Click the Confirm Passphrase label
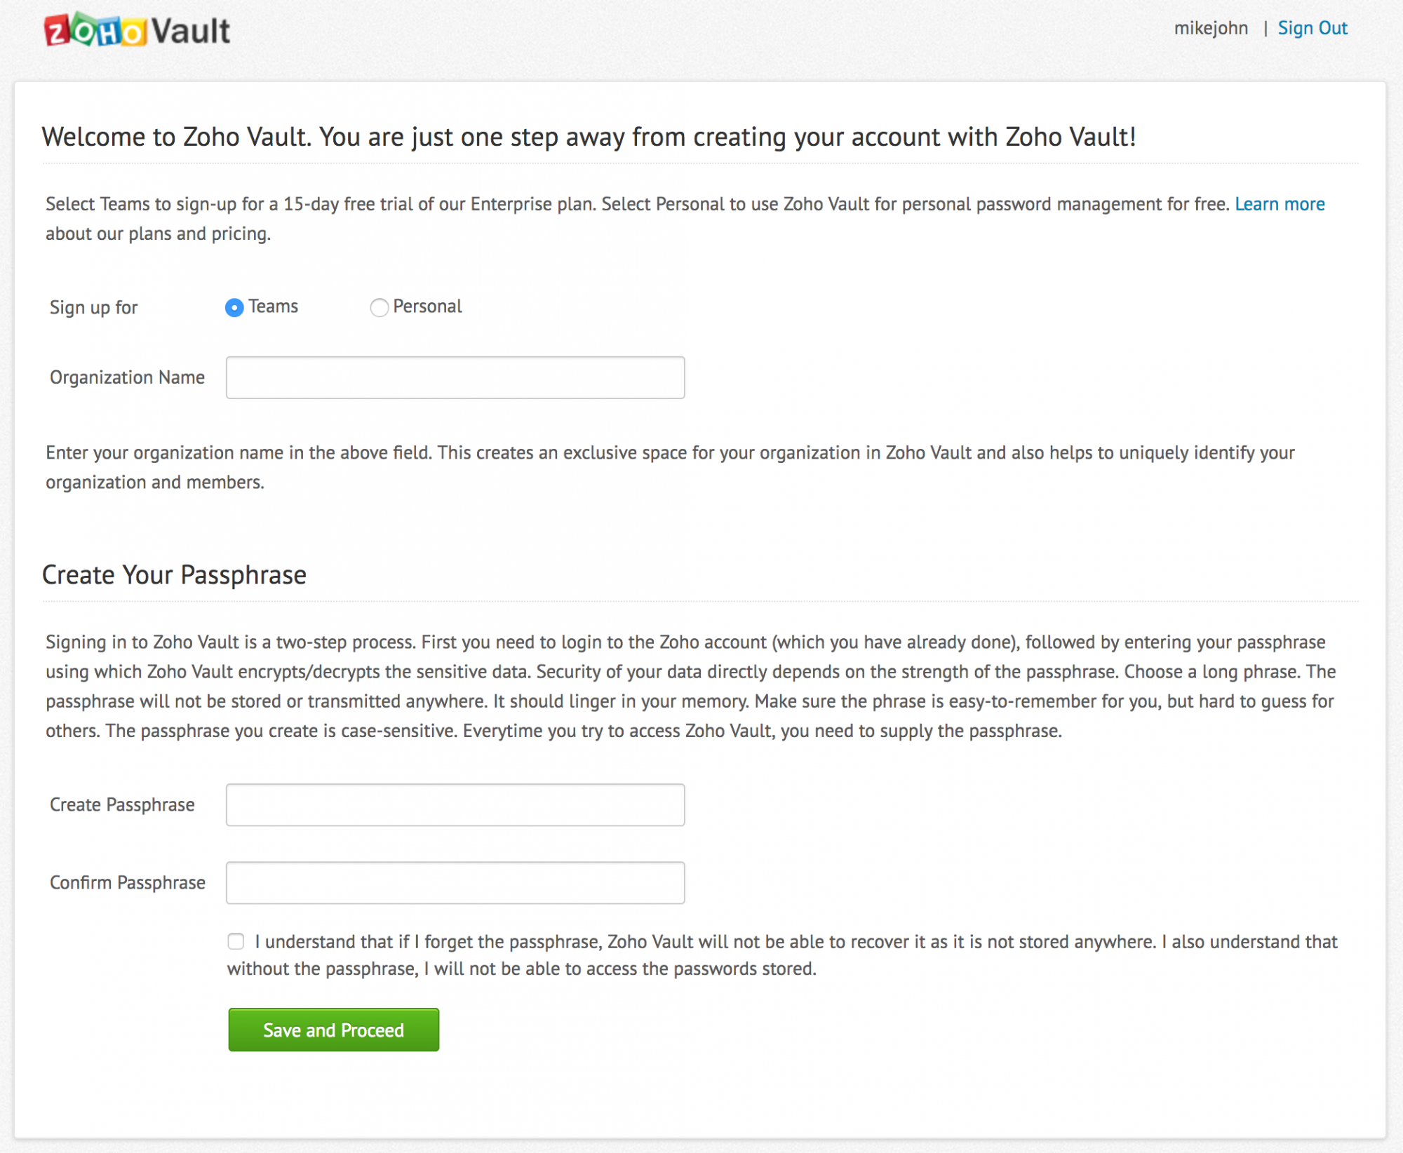This screenshot has width=1403, height=1153. tap(128, 882)
